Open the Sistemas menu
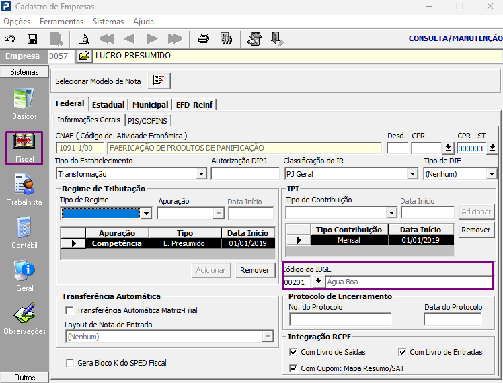The width and height of the screenshot is (503, 383). pyautogui.click(x=108, y=22)
